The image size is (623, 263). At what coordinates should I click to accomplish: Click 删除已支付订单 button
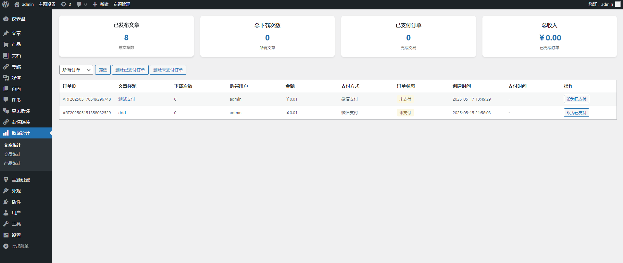[130, 70]
